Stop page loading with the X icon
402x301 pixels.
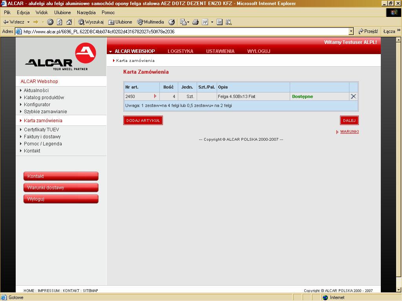tap(50, 22)
